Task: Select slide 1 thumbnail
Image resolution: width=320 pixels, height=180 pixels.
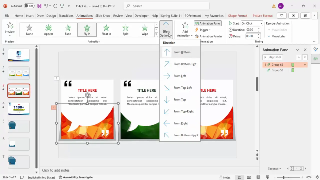Action: click(x=19, y=55)
